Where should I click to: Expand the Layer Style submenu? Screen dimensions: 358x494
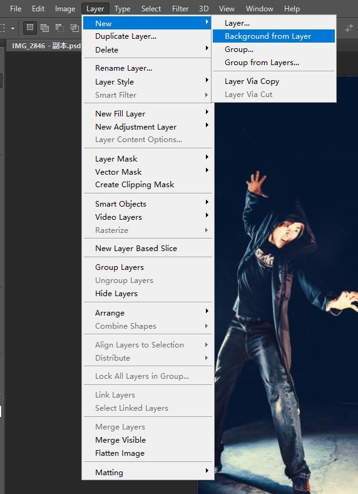point(147,81)
